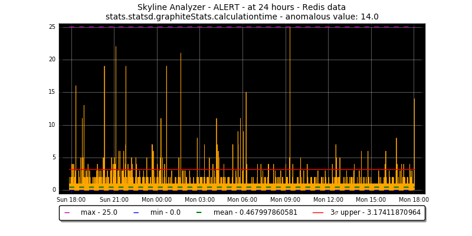Click the 'Mon 15:00' x-axis label
The height and width of the screenshot is (236, 472).
(371, 199)
